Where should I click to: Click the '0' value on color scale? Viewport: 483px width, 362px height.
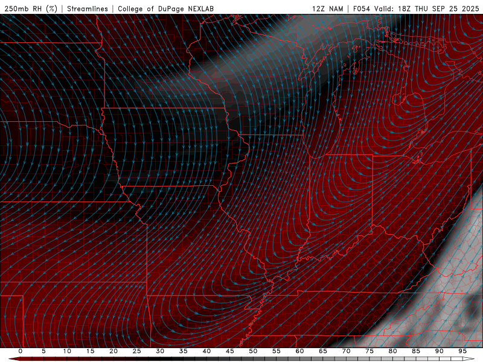(21, 351)
